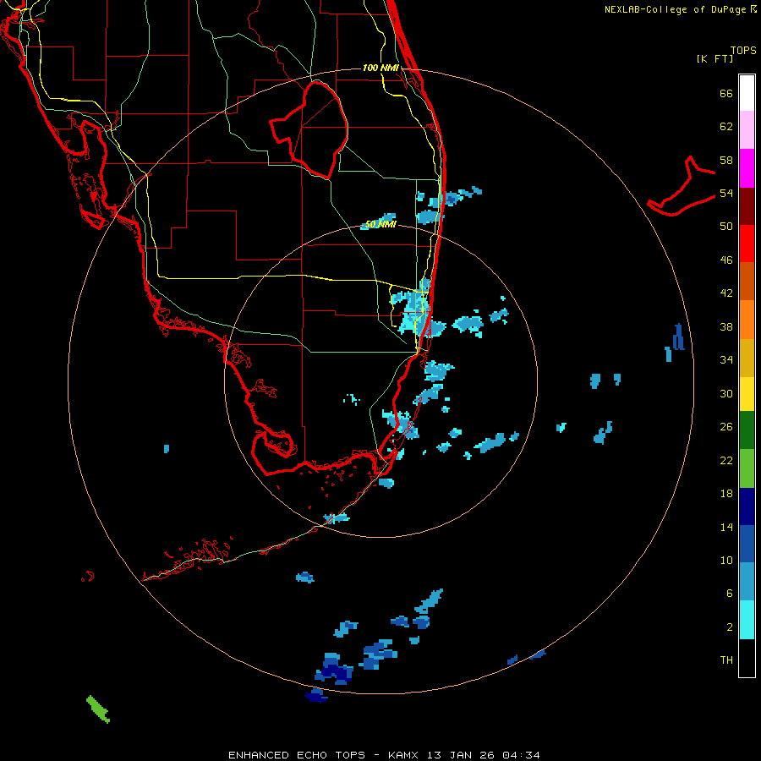Image resolution: width=761 pixels, height=761 pixels.
Task: Pick the gold legend swatch
Action: 747,358
